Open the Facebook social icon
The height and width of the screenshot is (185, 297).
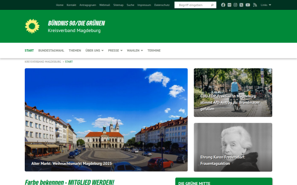223,5
